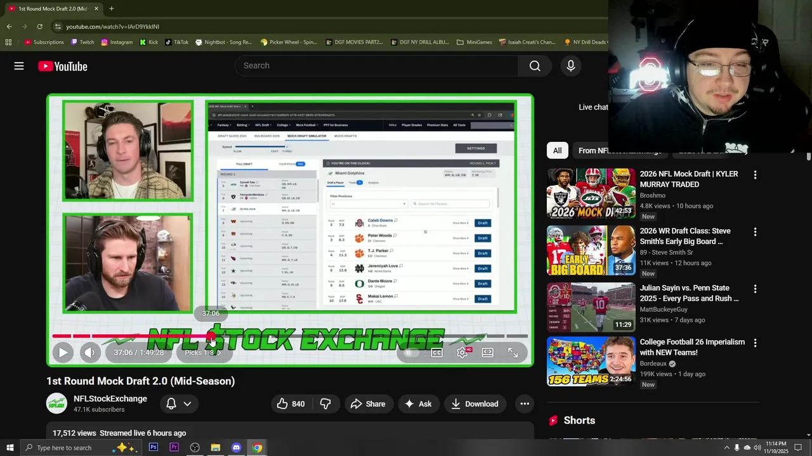Viewport: 812px width, 456px height.
Task: Open TikTok bookmark
Action: click(176, 42)
